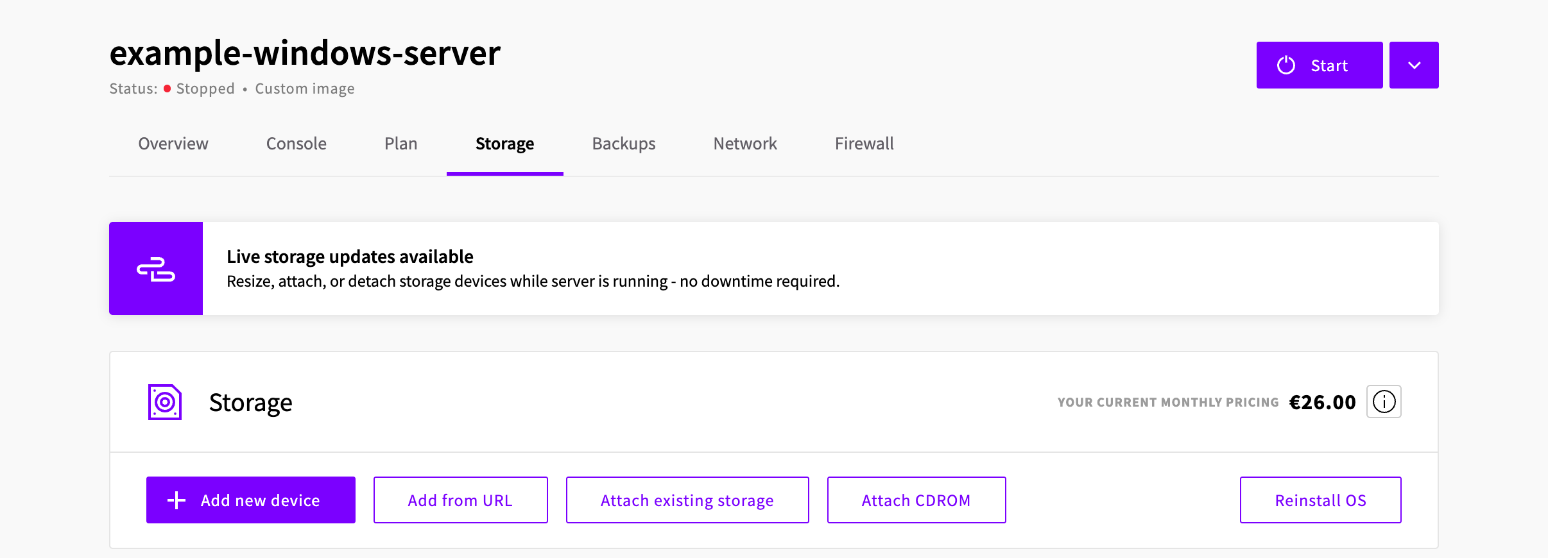Click the live storage updates banner icon
The height and width of the screenshot is (558, 1548).
(156, 269)
